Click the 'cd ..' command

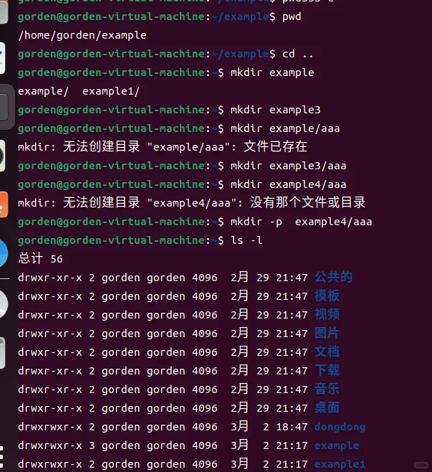[297, 54]
